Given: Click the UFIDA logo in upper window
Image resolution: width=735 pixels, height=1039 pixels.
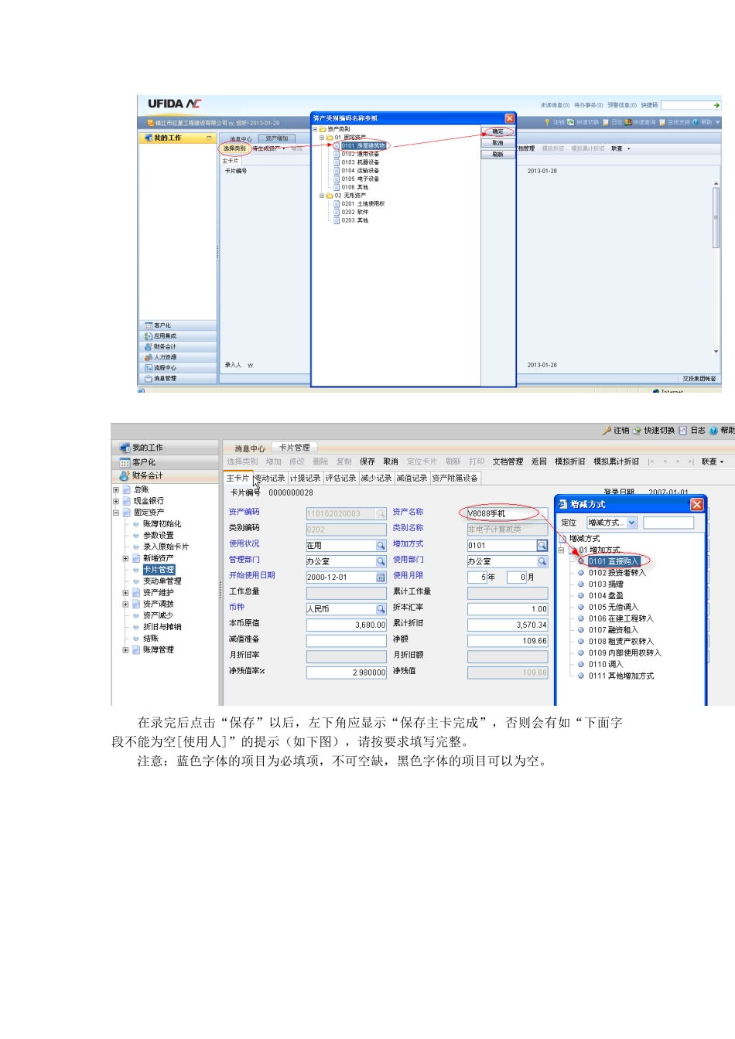Looking at the screenshot, I should point(175,104).
